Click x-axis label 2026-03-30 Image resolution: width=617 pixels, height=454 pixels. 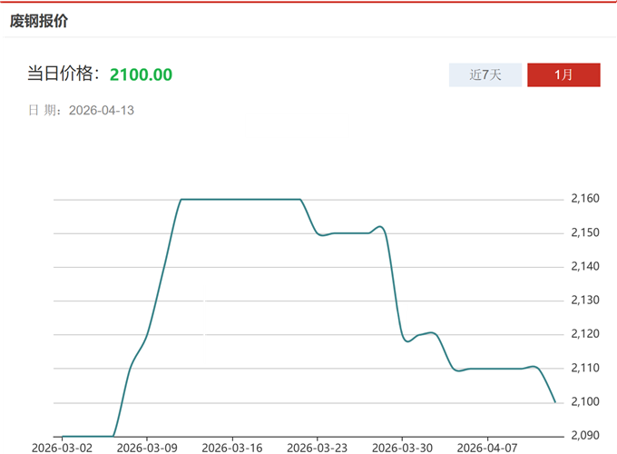[x=404, y=448]
